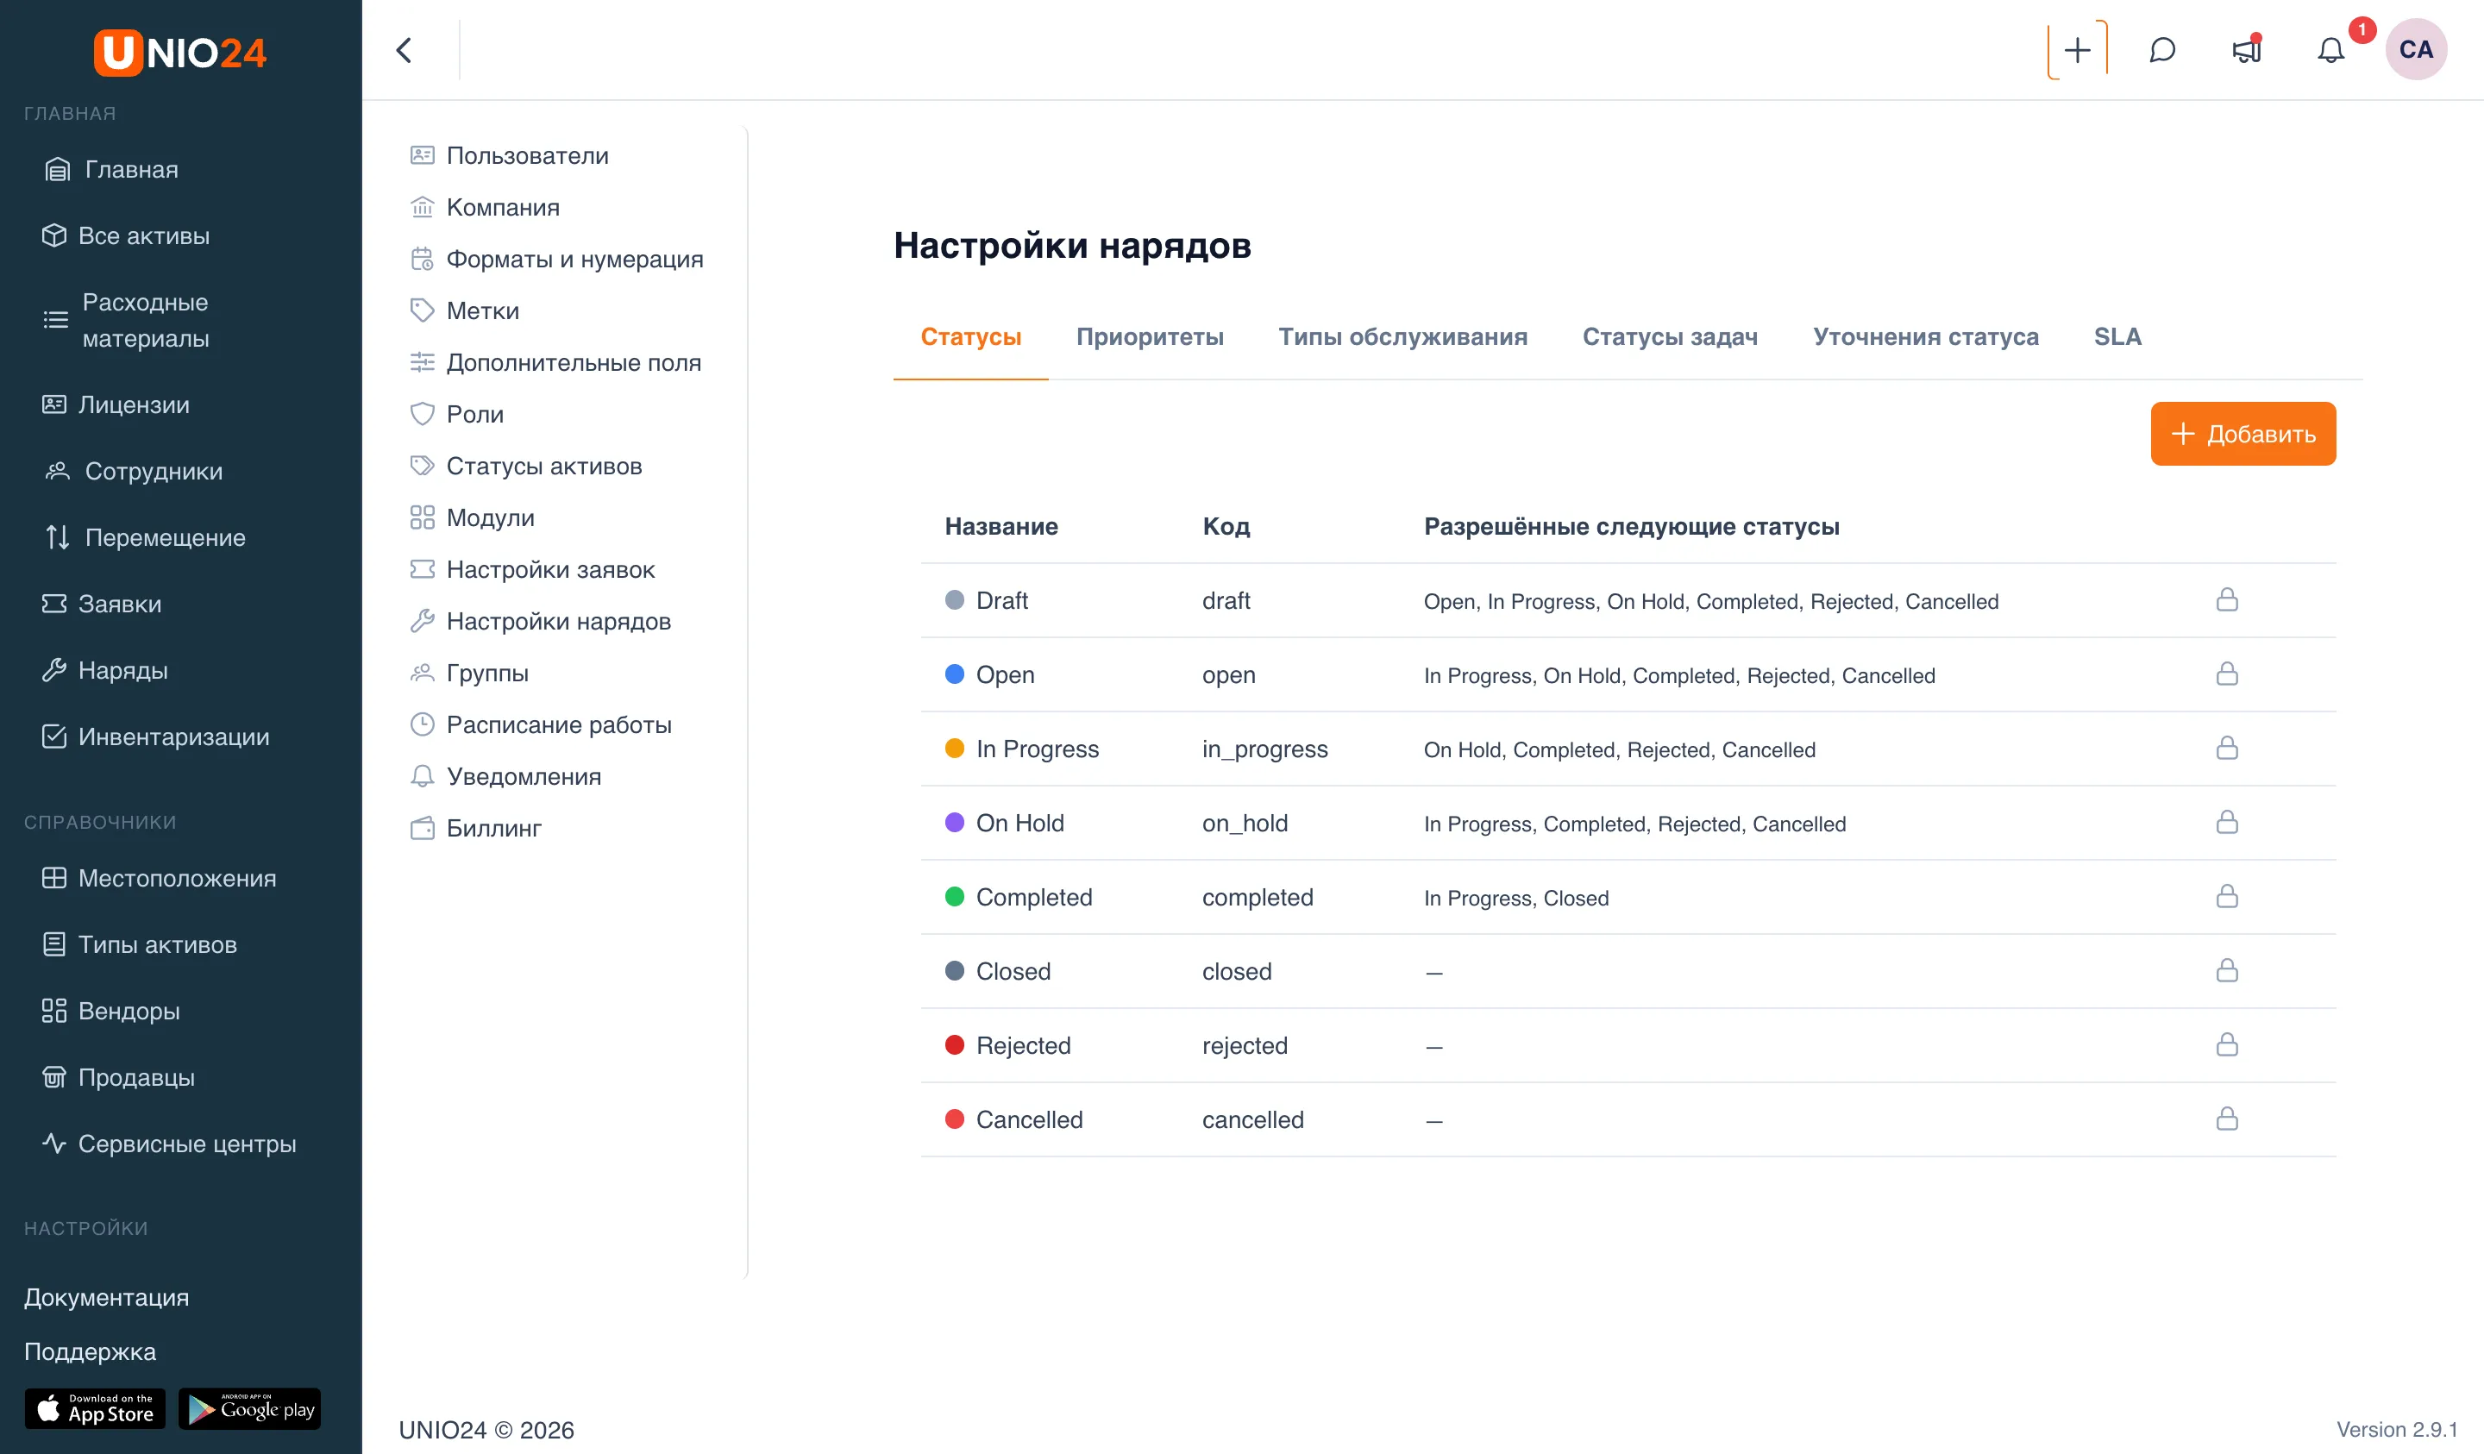Click the Перемещение arrows icon
Viewport: 2484px width, 1454px height.
(x=57, y=537)
